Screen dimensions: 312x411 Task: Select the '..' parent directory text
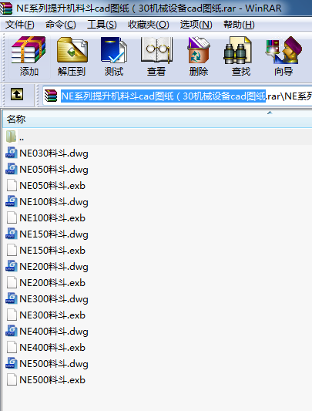[x=22, y=139]
